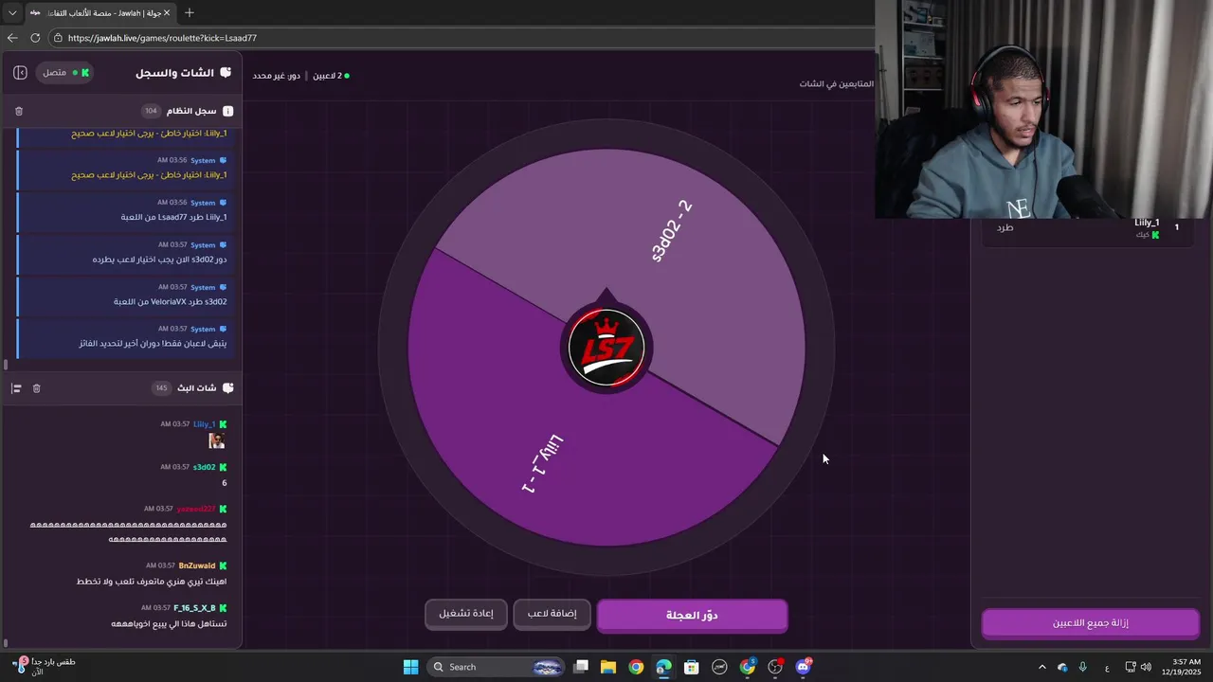Click username F_16_S_X_B in stream chat
The width and height of the screenshot is (1213, 682).
pyautogui.click(x=194, y=607)
